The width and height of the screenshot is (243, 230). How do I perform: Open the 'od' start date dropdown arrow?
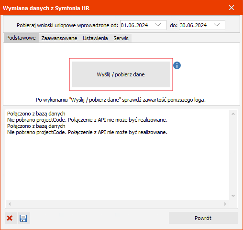click(158, 25)
